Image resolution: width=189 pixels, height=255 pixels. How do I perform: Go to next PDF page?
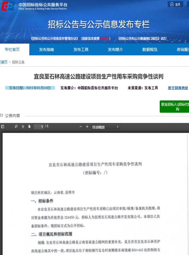coord(29,127)
